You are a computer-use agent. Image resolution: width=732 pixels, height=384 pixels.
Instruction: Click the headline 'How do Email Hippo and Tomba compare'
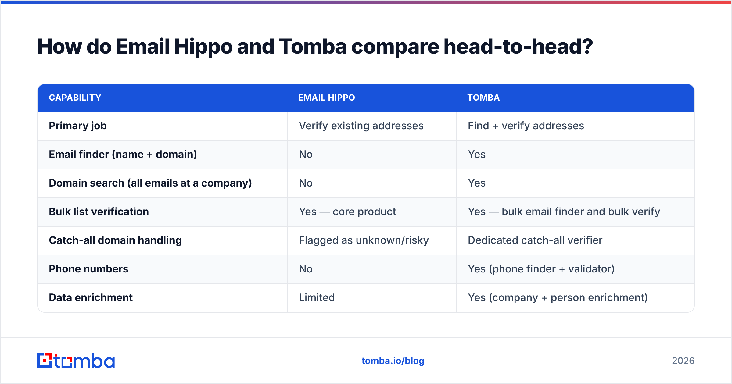tap(238, 47)
